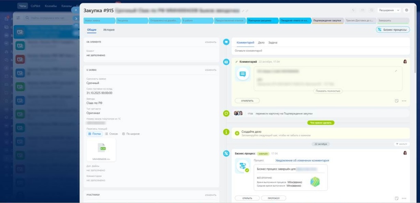Open the Расширения dropdown
Image resolution: width=420 pixels, height=203 pixels.
tap(389, 10)
